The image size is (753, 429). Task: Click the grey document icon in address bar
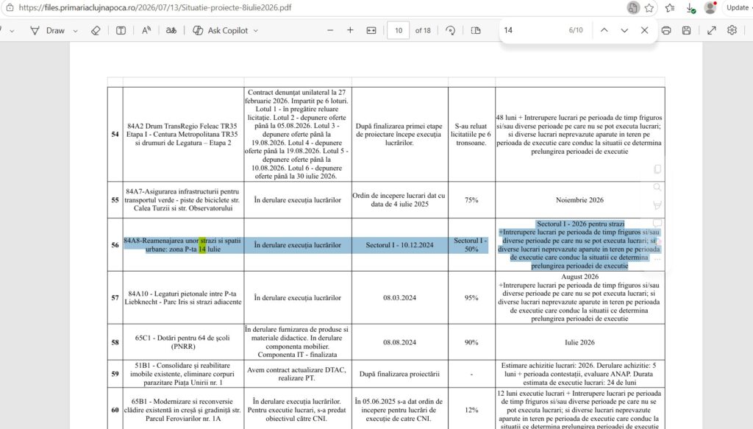pyautogui.click(x=633, y=7)
